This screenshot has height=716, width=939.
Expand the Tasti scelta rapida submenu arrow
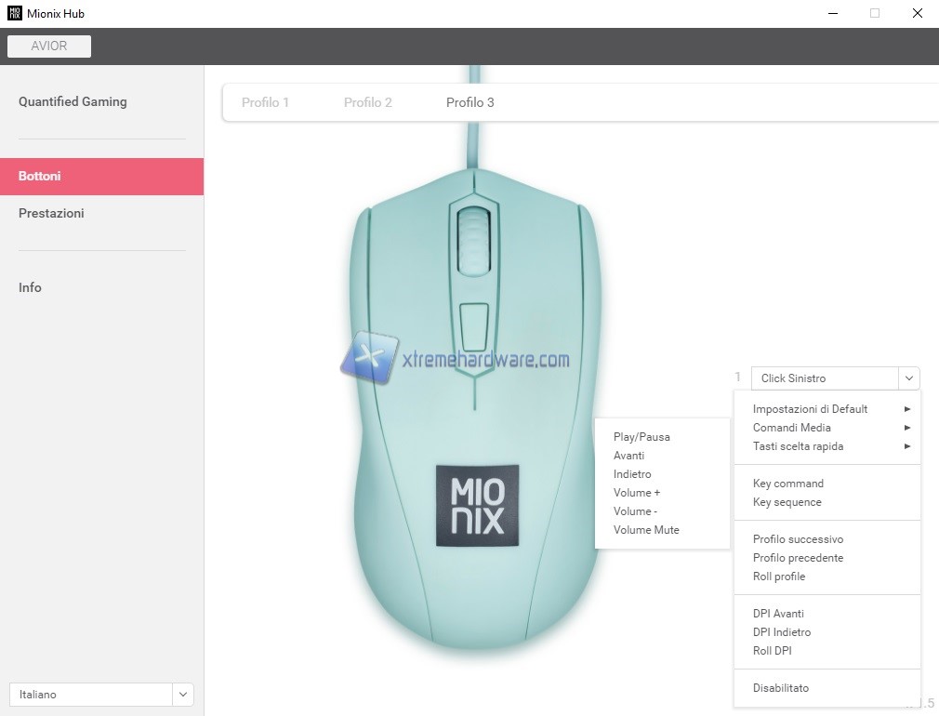point(907,446)
